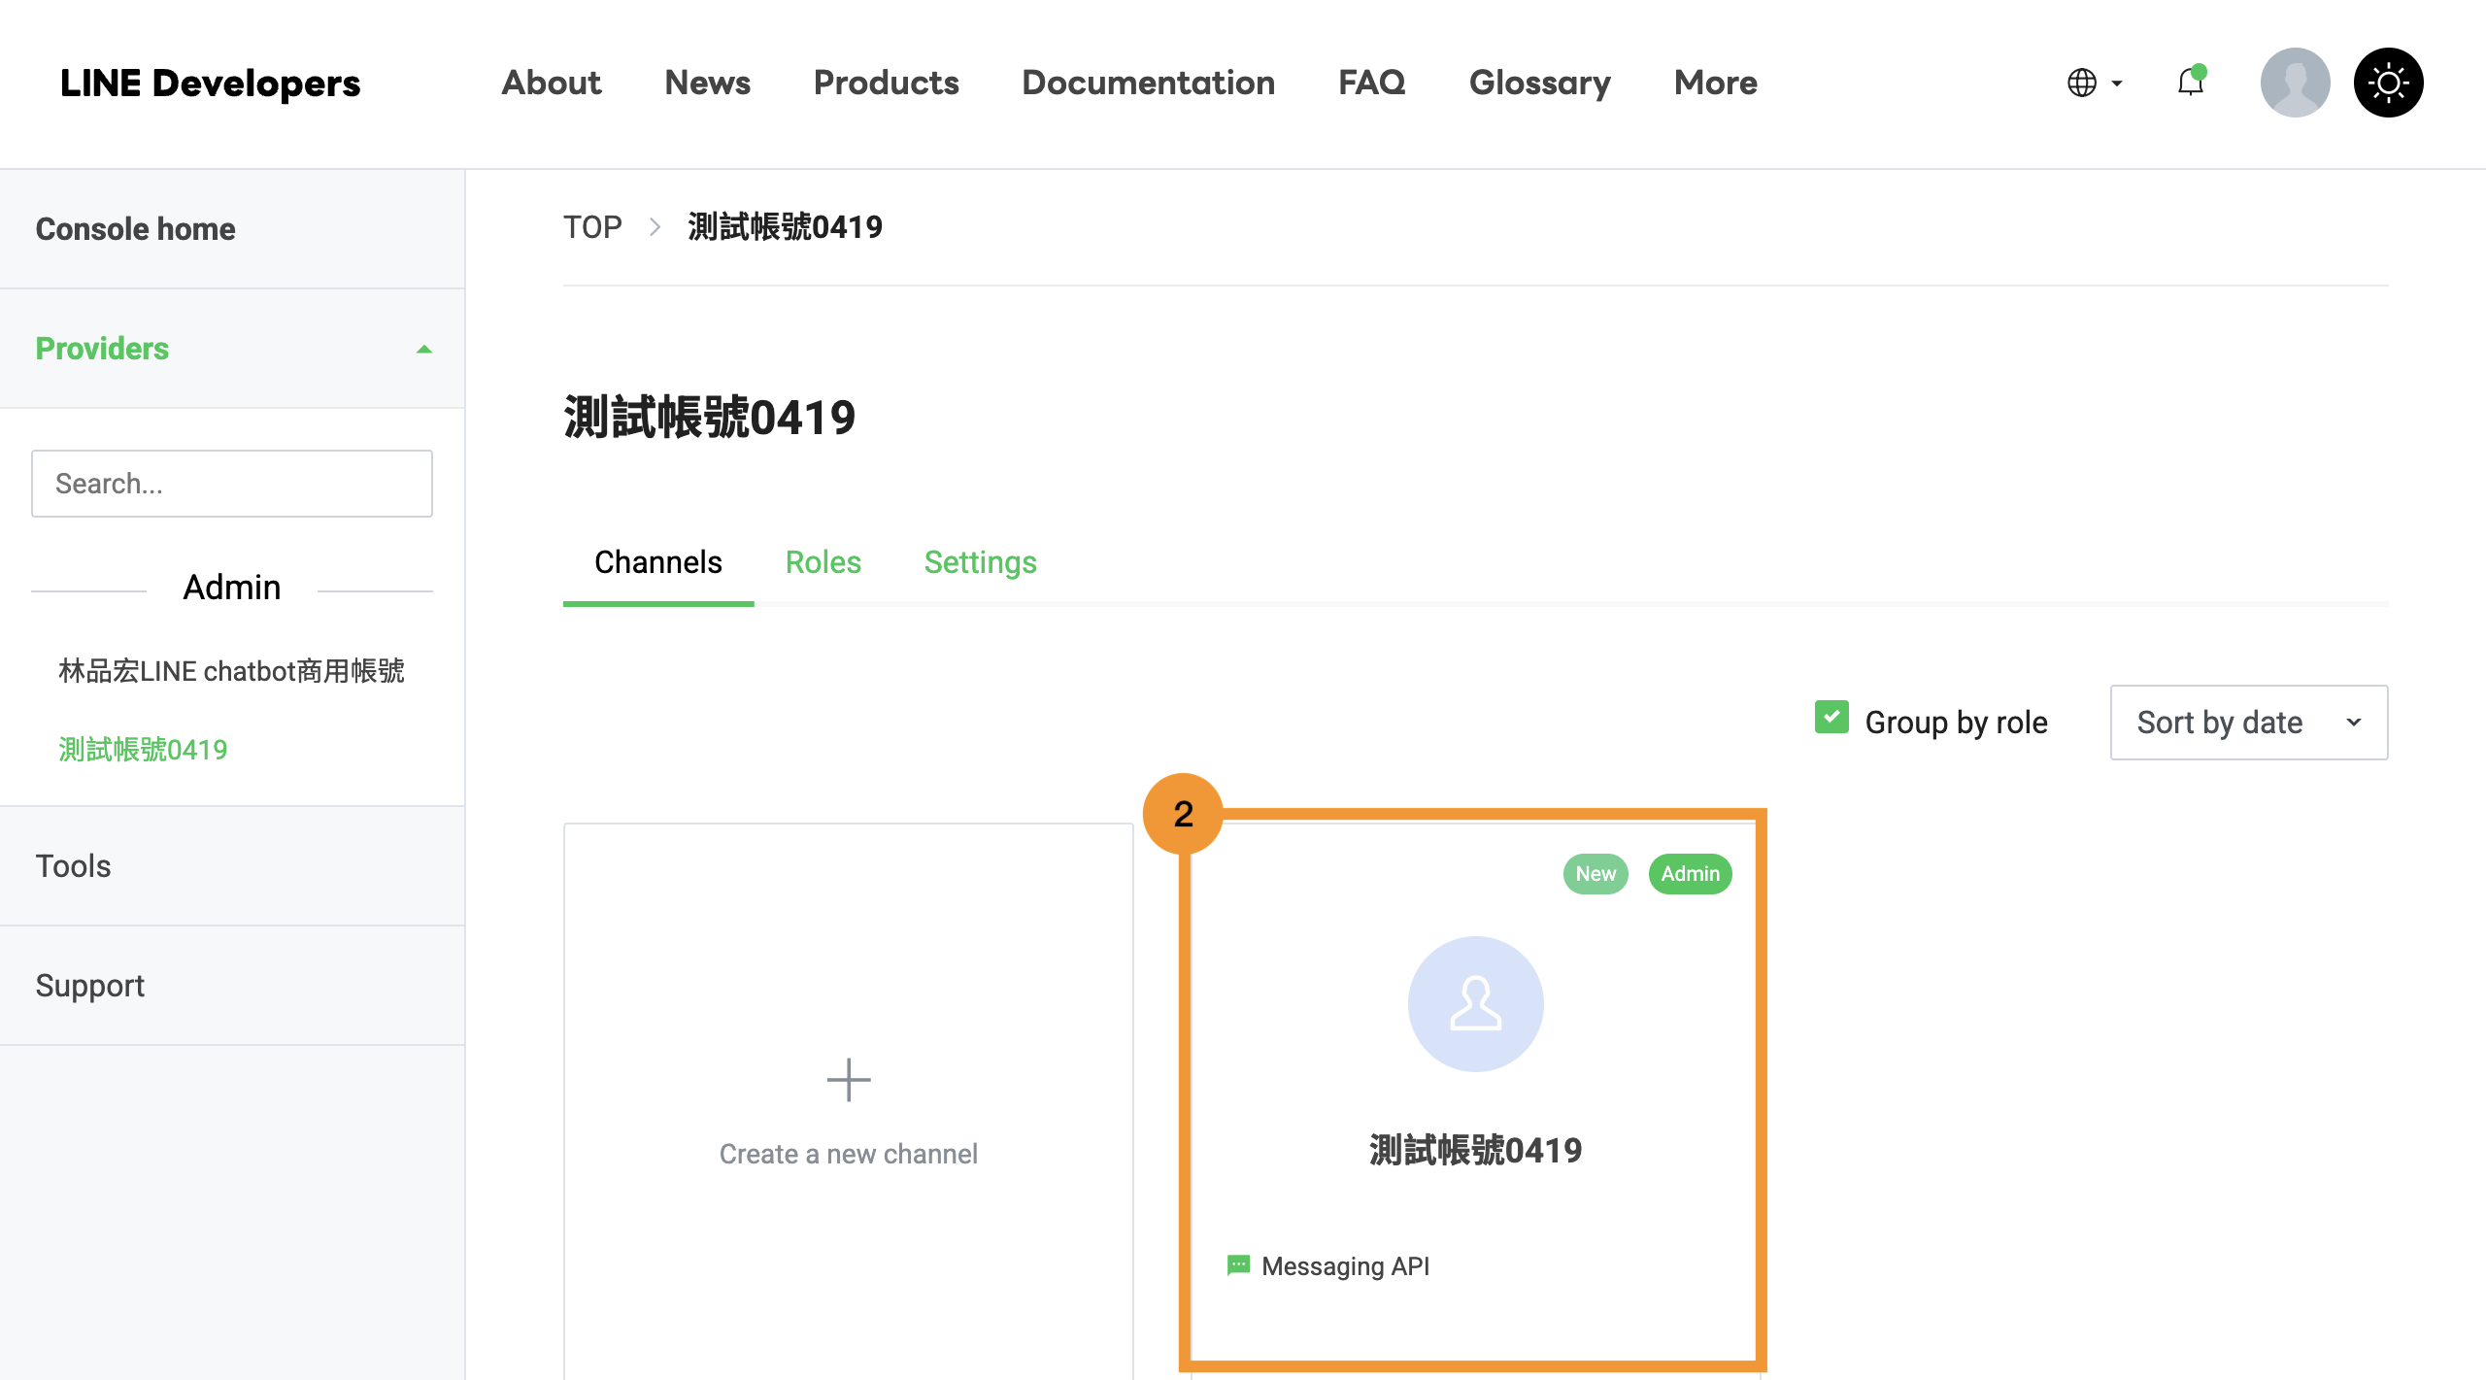The image size is (2486, 1380).
Task: Open the Products menu item
Action: pyautogui.click(x=886, y=83)
